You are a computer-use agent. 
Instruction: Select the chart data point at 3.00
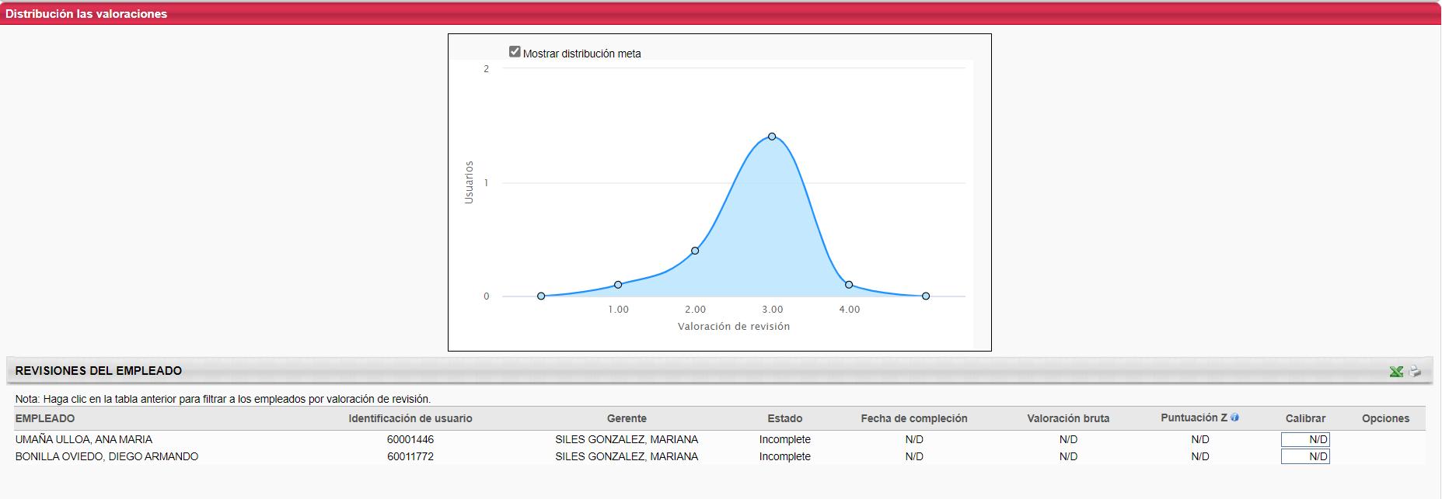click(x=772, y=137)
